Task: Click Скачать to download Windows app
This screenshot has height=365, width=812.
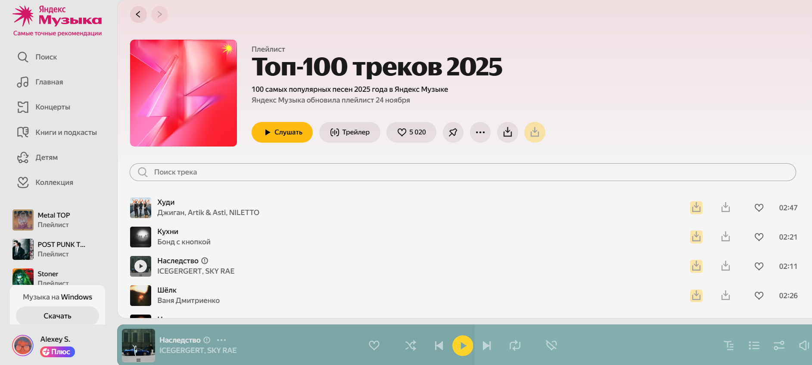Action: (x=57, y=316)
